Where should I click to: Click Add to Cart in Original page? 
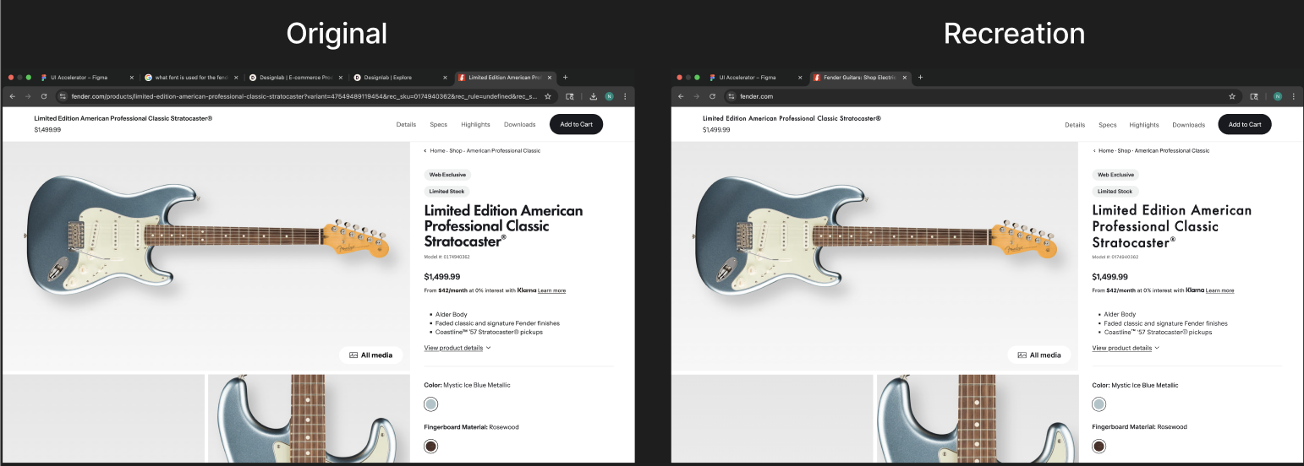coord(576,124)
